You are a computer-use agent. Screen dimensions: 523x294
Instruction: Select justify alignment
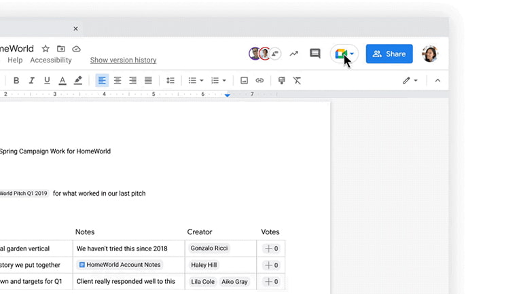(x=148, y=80)
